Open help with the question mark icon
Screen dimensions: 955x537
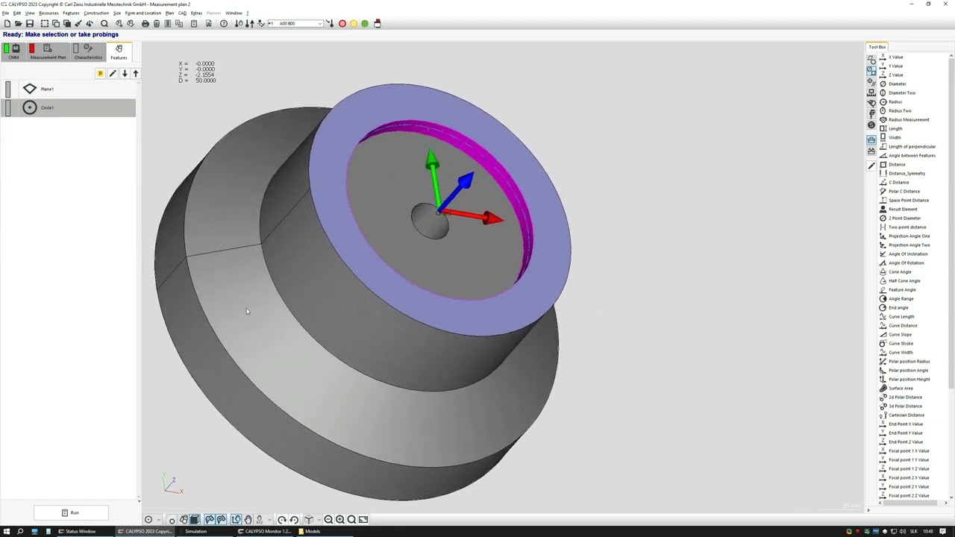pyautogui.click(x=224, y=24)
